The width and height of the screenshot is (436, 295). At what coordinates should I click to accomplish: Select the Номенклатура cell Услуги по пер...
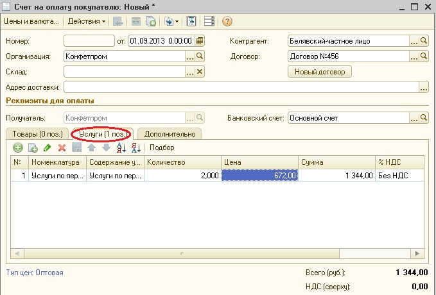coord(57,176)
